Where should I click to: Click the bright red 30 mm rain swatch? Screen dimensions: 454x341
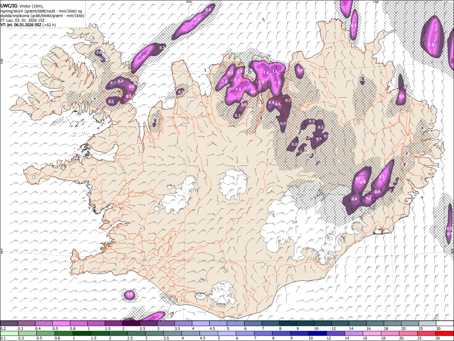[444, 333]
